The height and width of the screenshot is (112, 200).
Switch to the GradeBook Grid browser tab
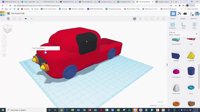[x=125, y=2]
